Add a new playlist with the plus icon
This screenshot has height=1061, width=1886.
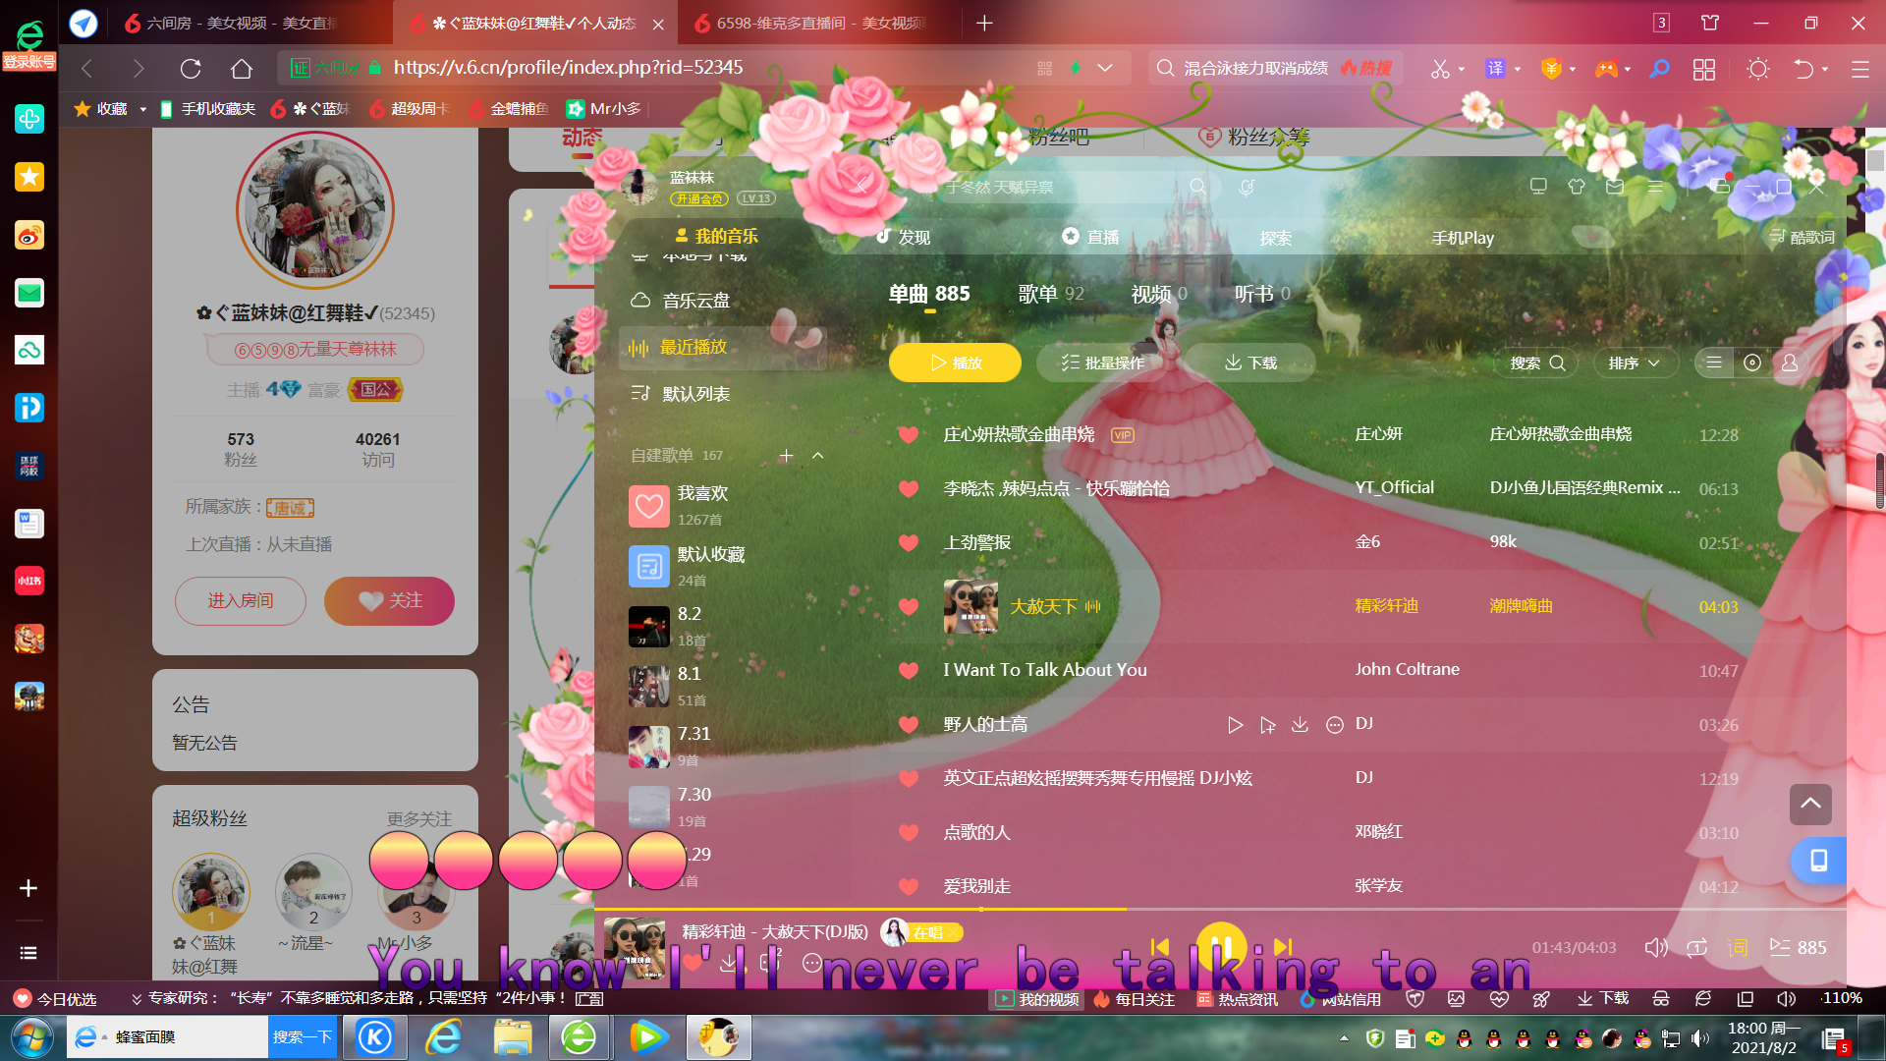tap(786, 455)
